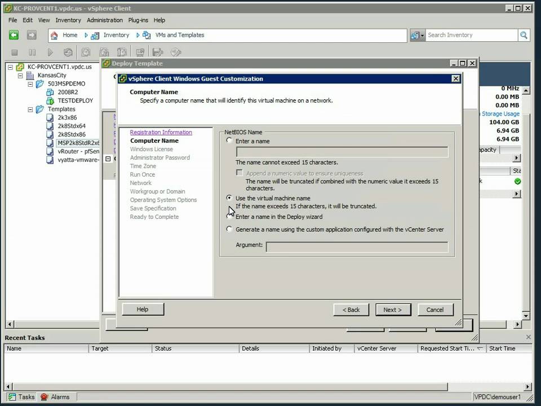Click the Requested Start Time sort arrow
This screenshot has height=406, width=541.
pyautogui.click(x=480, y=348)
